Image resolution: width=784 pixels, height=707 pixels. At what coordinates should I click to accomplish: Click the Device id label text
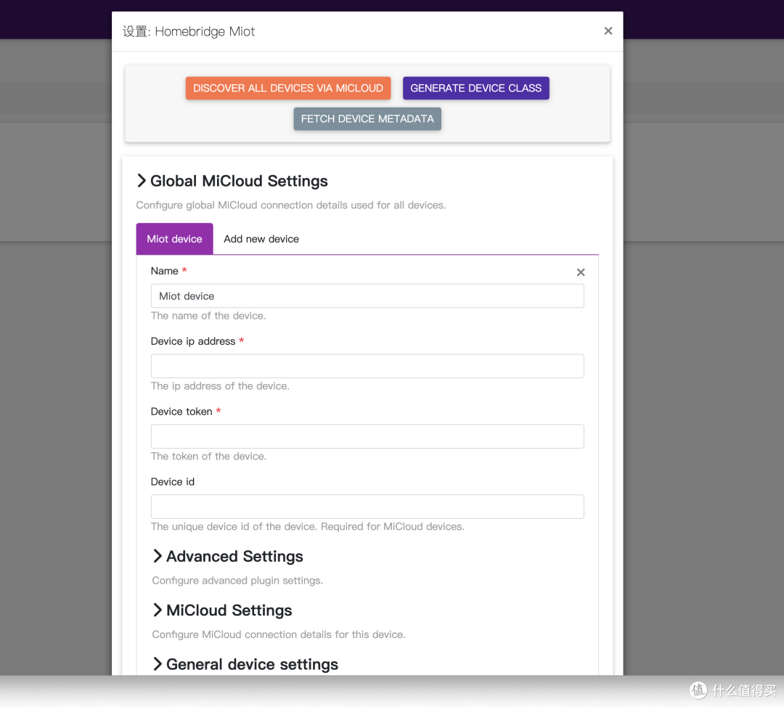point(173,482)
